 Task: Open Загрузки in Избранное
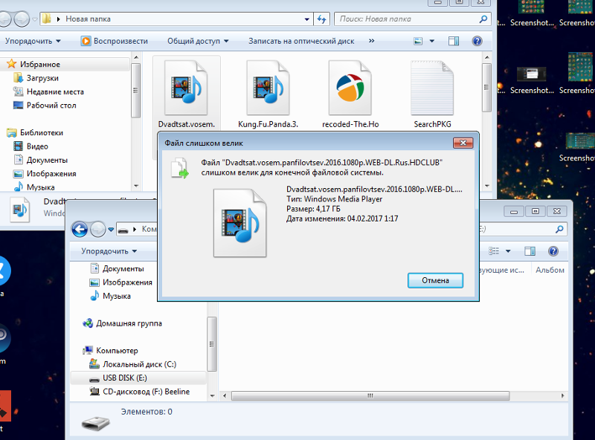[x=42, y=78]
